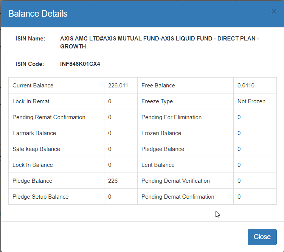This screenshot has height=252, width=284.
Task: Click the Lent Balance label
Action: pyautogui.click(x=158, y=165)
